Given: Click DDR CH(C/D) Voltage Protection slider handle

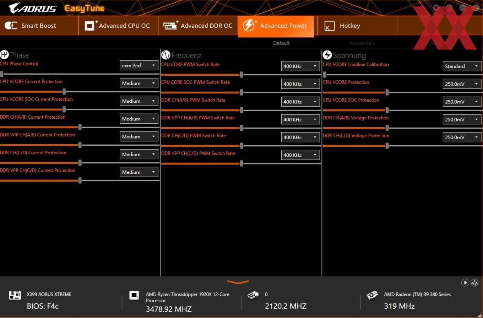Looking at the screenshot, I should pos(387,146).
